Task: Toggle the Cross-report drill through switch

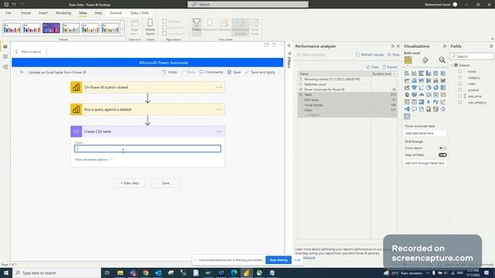Action: (442, 147)
